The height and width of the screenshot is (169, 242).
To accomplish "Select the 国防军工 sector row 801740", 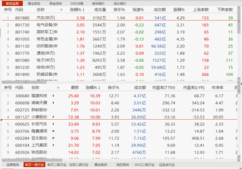I will 119,32.
